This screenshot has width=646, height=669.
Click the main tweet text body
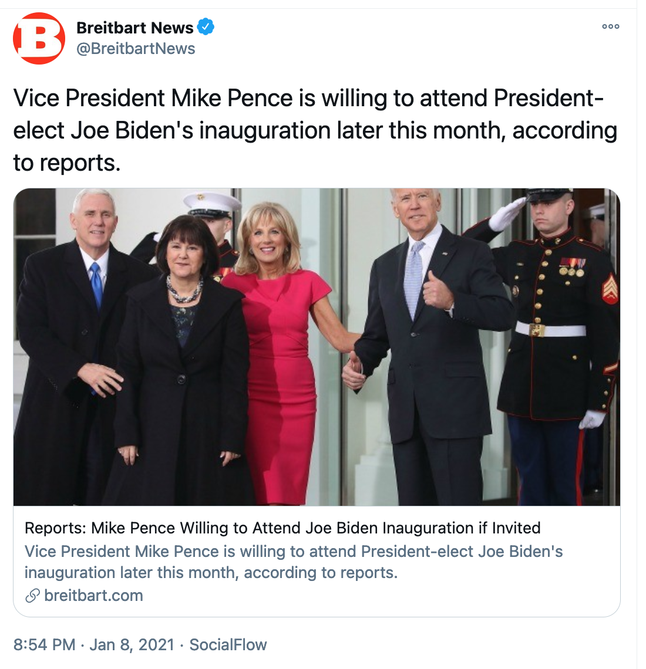pyautogui.click(x=315, y=130)
